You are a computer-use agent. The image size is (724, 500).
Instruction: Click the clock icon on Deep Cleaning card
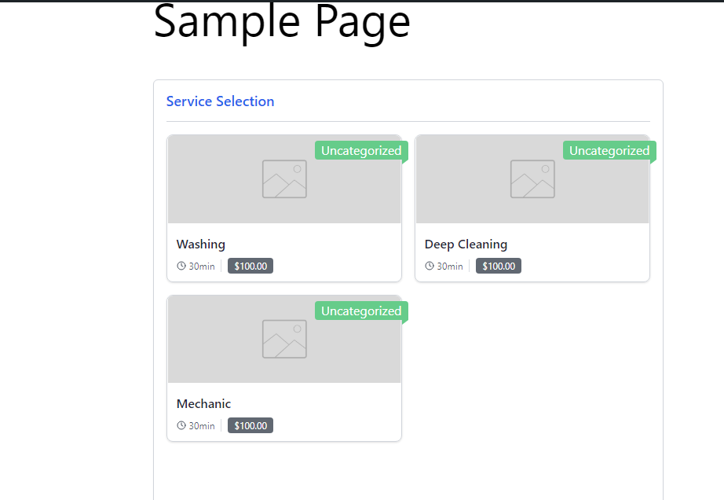(x=430, y=266)
